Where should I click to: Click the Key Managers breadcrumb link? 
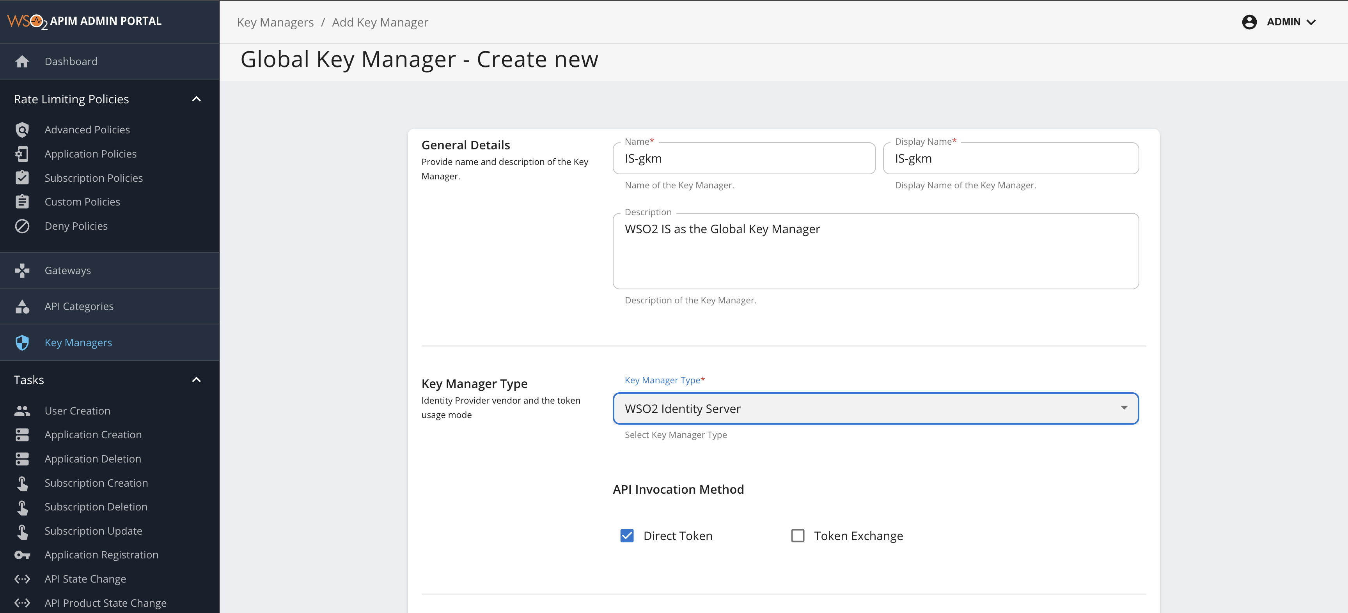(x=275, y=23)
